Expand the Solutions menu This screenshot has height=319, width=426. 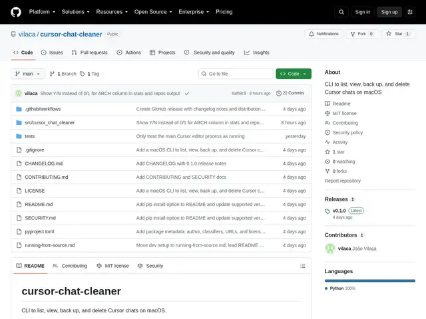point(75,12)
